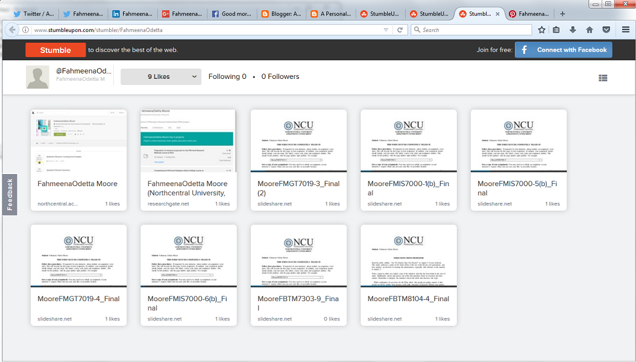Open the researchgate FahmeenaOdetta Moore thumbnail
The height and width of the screenshot is (362, 636).
coord(189,141)
